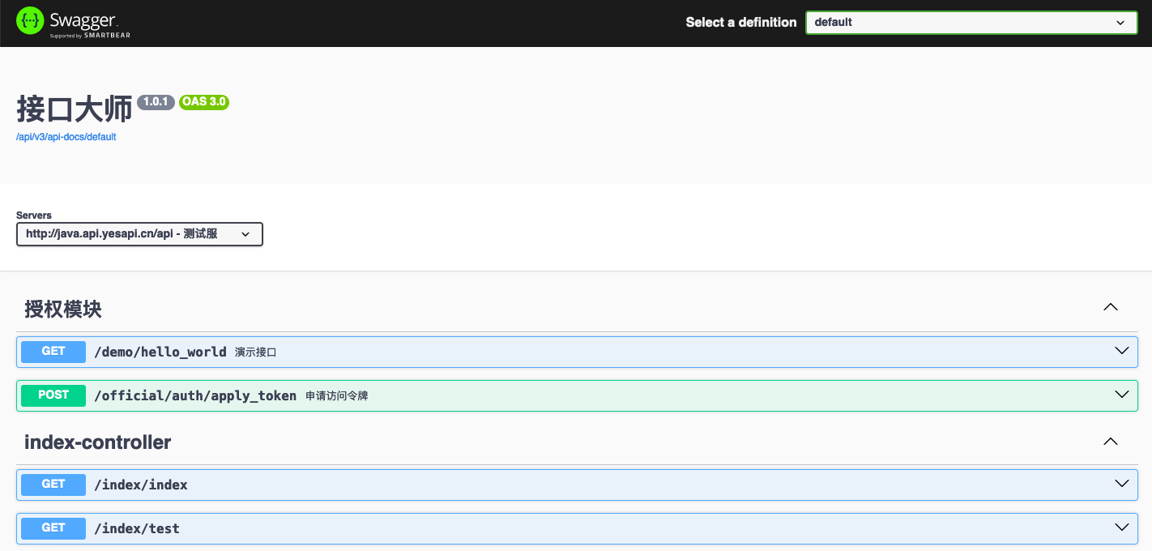1152x551 pixels.
Task: Collapse the index-controller section using its chevron
Action: [x=1111, y=442]
